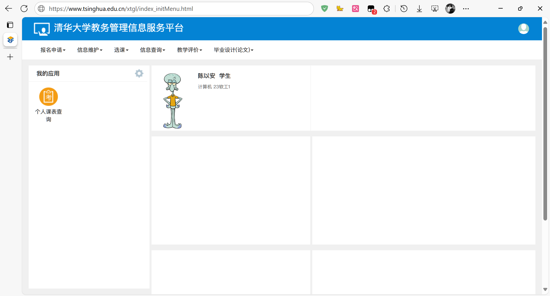Open extension with red badge 2
This screenshot has width=550, height=296.
tap(372, 9)
